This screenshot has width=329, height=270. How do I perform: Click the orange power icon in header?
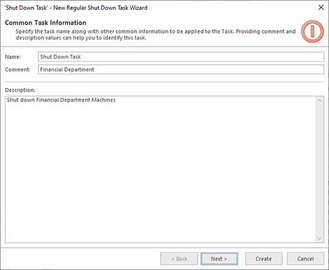312,31
